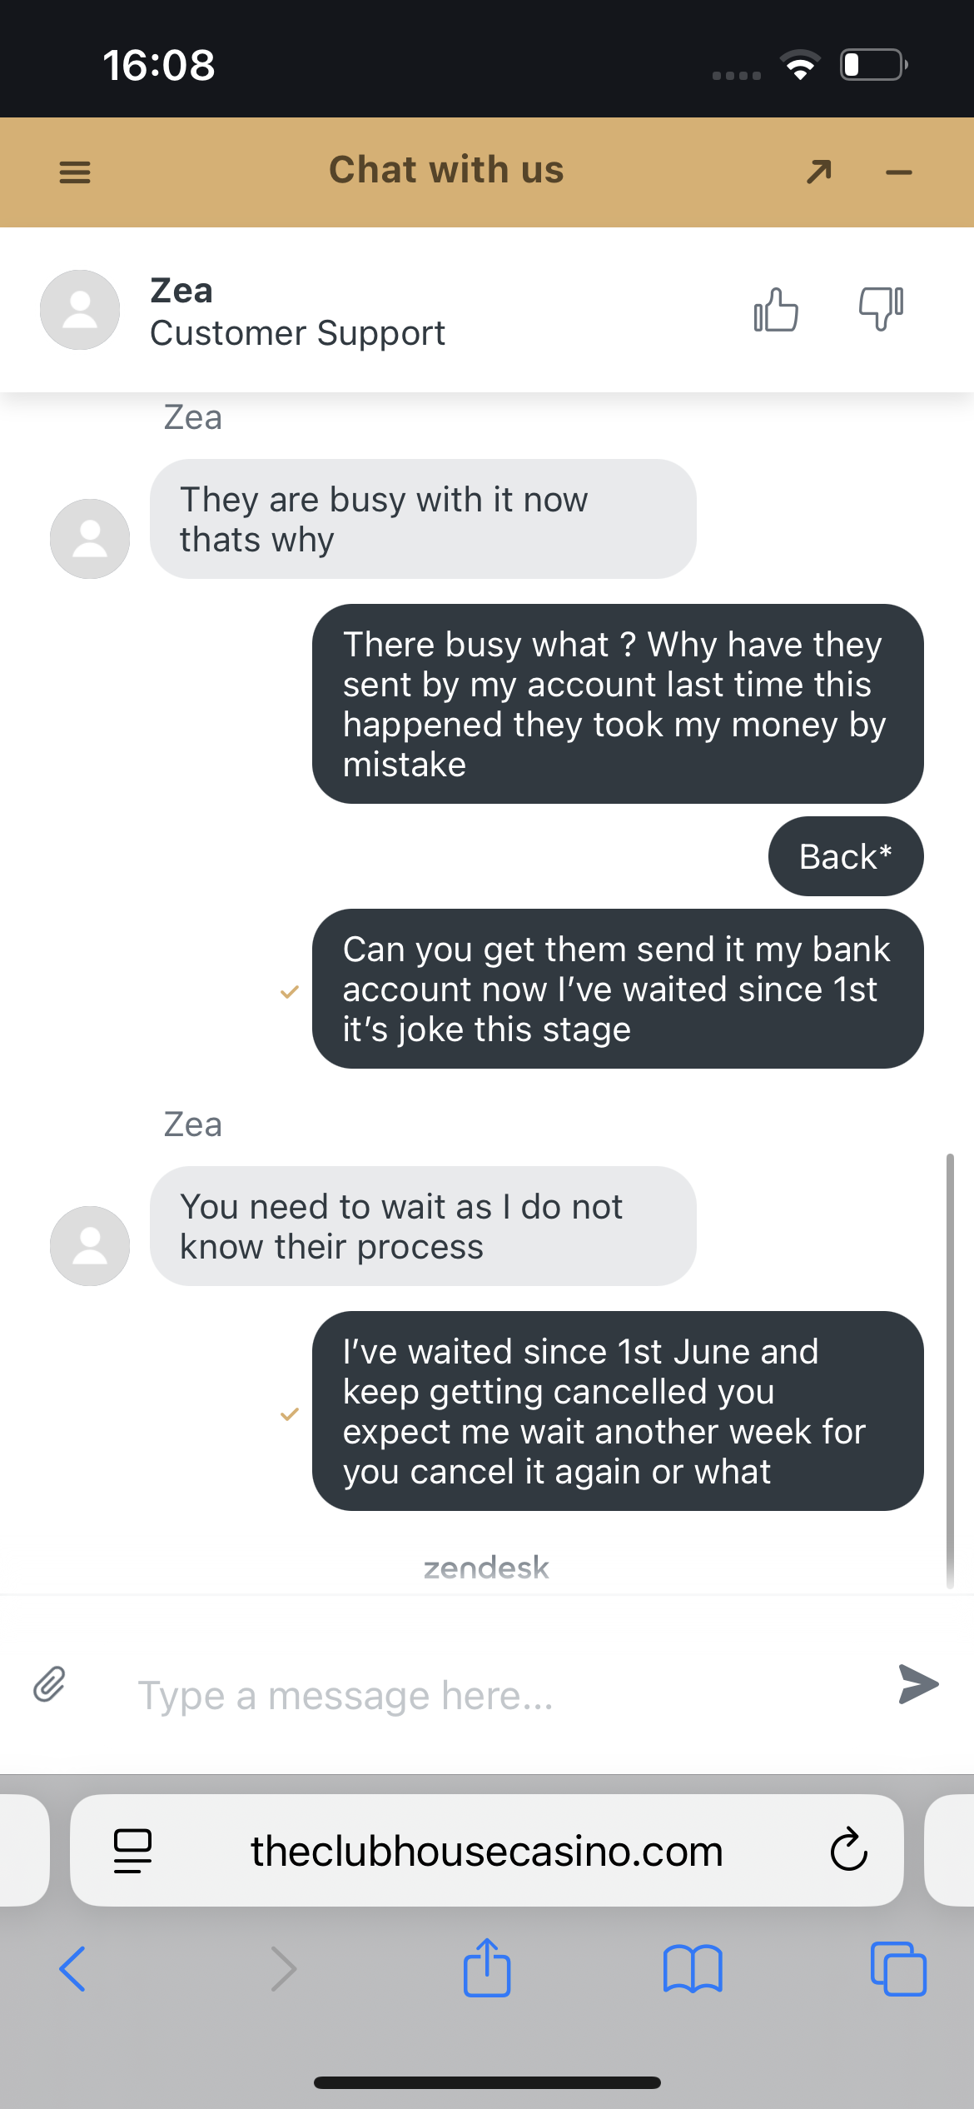This screenshot has width=974, height=2109.
Task: Rate chat with thumbs down
Action: click(881, 308)
